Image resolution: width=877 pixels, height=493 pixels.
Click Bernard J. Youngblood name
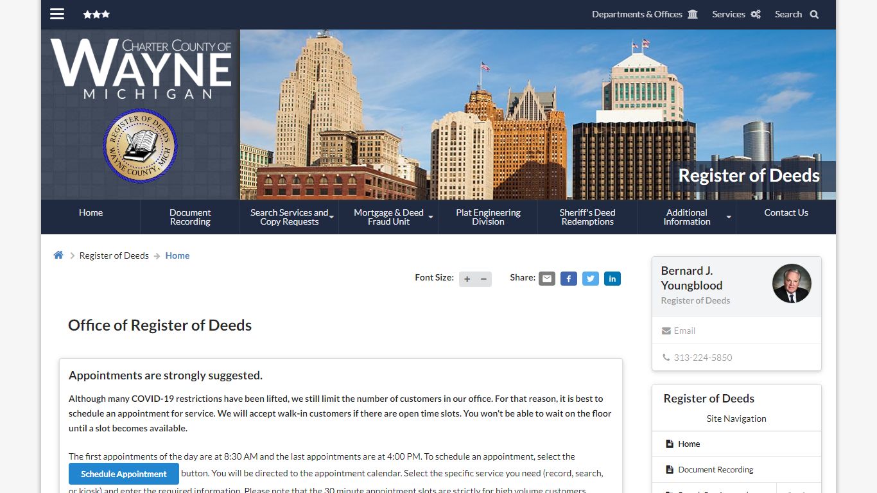692,278
